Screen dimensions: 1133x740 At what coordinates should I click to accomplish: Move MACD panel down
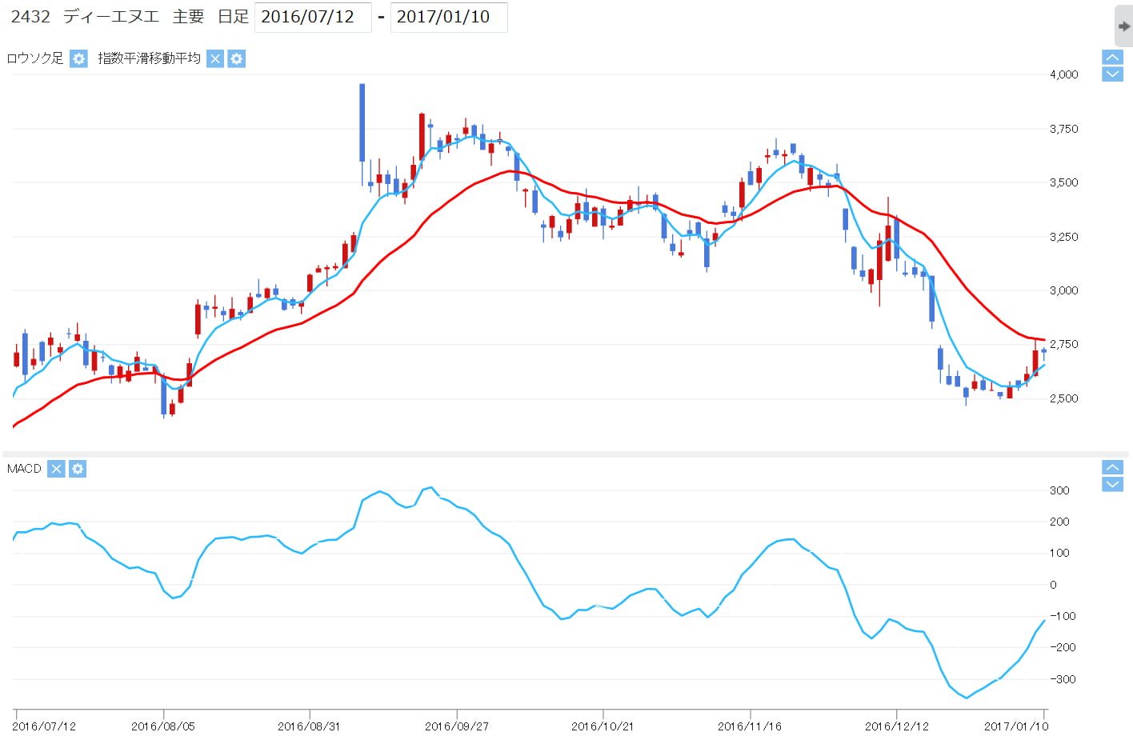coord(1113,484)
